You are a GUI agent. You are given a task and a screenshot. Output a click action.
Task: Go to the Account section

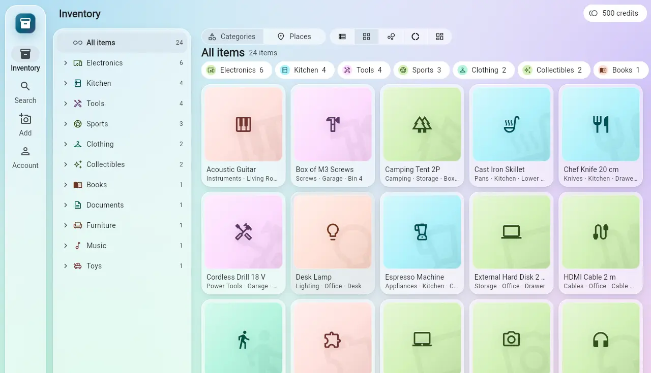coord(25,157)
